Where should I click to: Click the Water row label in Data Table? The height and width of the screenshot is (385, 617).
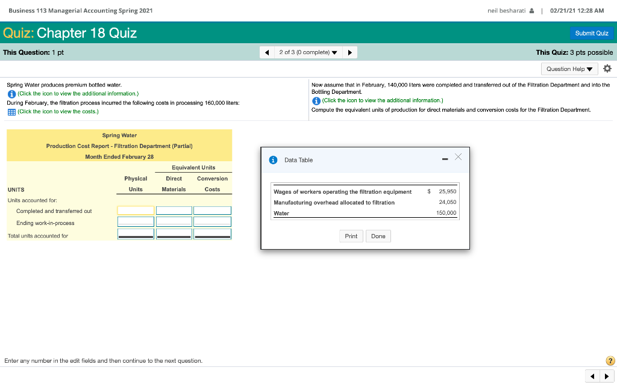click(281, 214)
